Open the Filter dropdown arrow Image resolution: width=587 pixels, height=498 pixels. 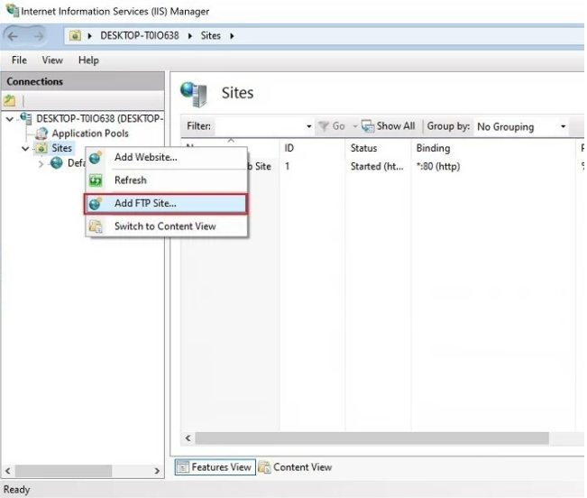tap(309, 126)
